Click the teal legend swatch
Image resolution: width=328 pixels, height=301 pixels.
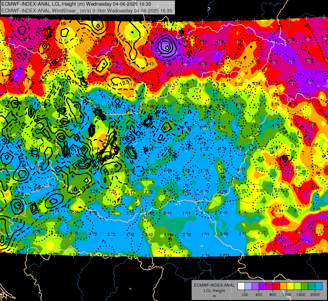[x=312, y=286]
